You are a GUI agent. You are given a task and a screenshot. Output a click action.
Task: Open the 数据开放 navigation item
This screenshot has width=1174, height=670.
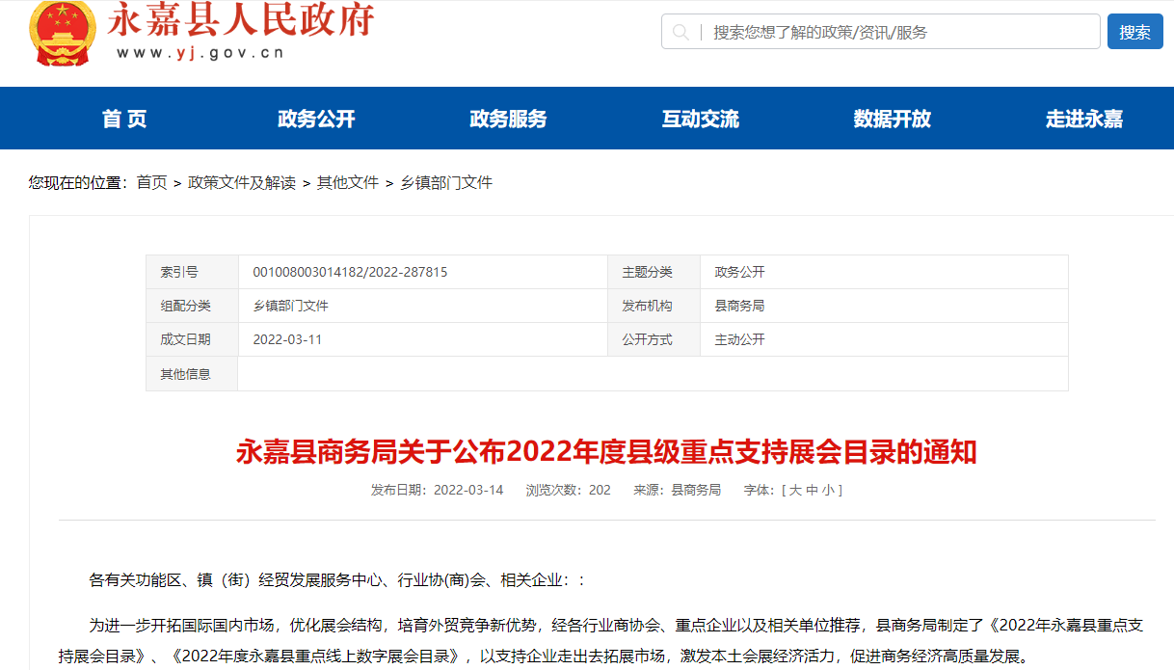point(892,119)
